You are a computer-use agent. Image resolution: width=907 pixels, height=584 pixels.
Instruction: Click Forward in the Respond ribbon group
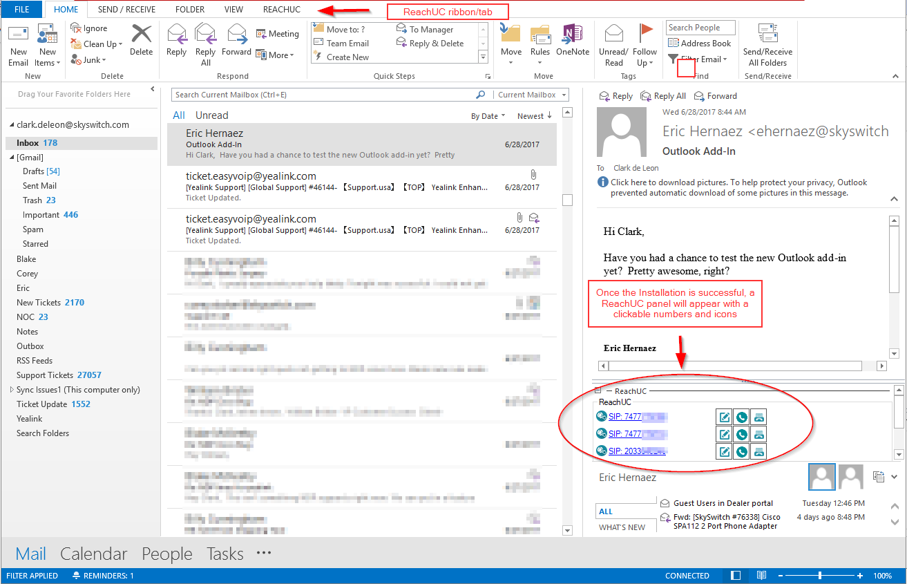(236, 39)
